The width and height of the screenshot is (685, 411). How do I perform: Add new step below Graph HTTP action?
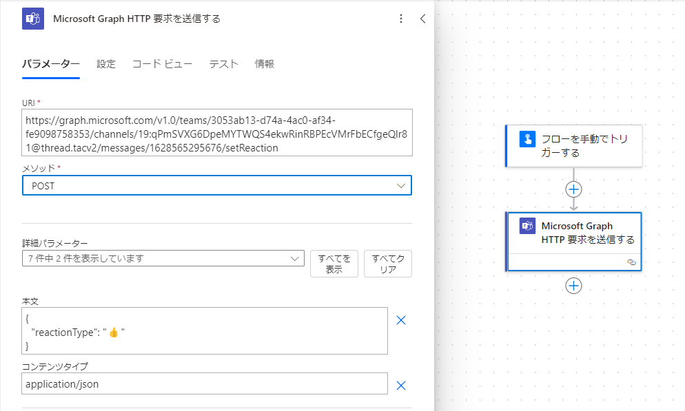point(573,286)
